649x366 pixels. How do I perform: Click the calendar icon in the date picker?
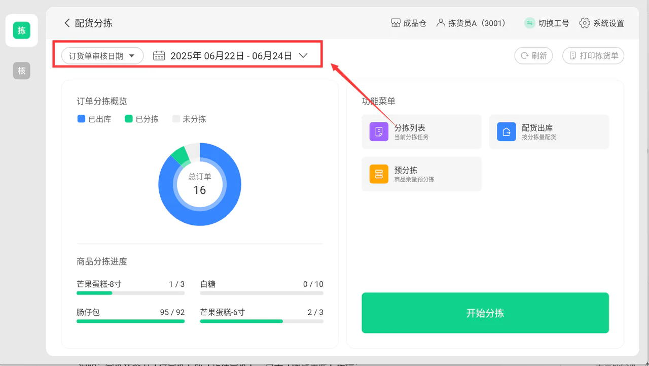159,56
